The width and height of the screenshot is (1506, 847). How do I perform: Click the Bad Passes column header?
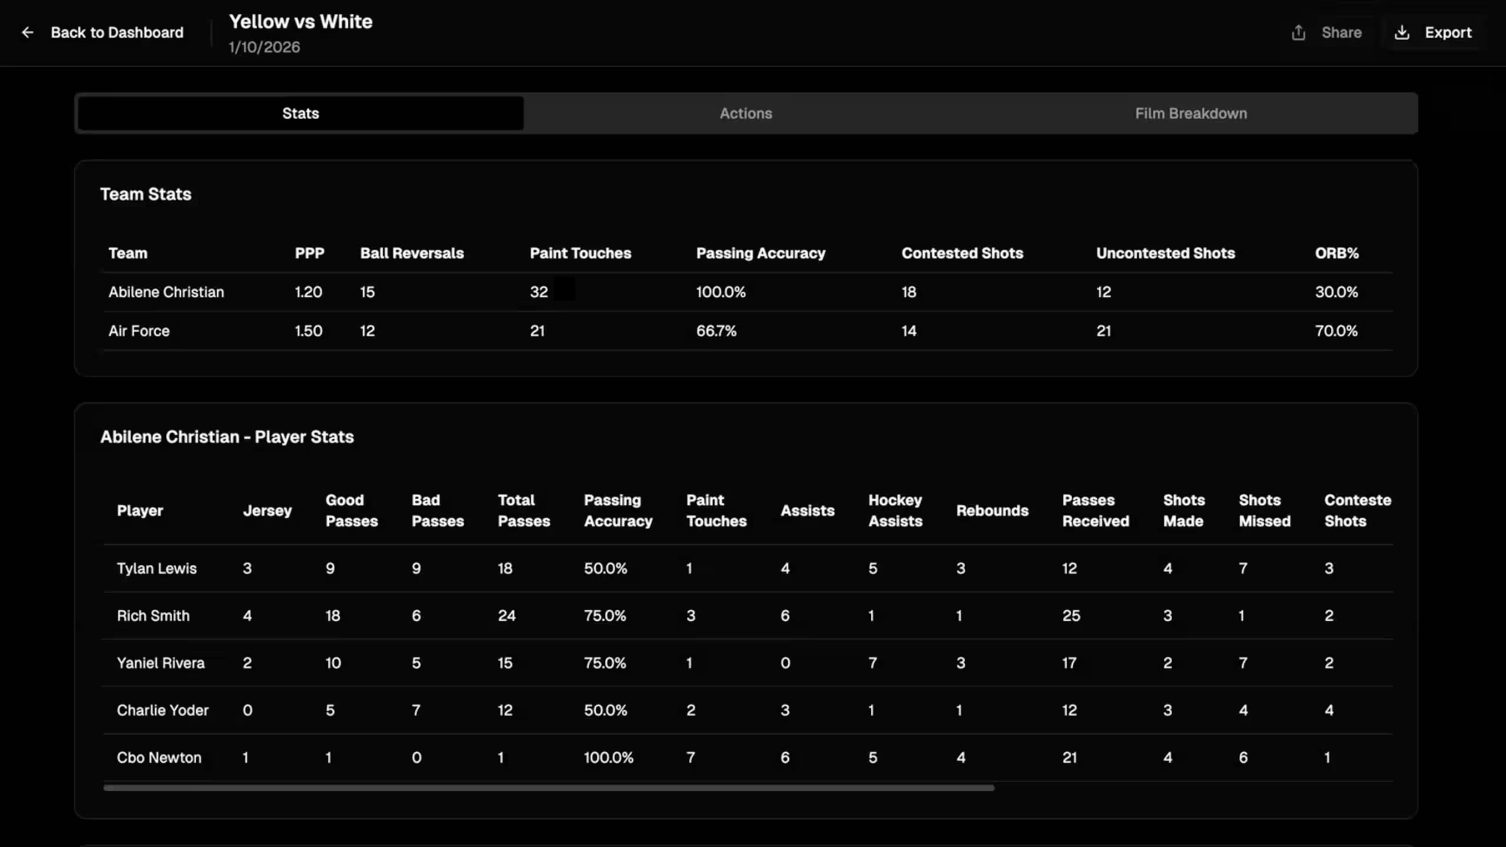437,511
